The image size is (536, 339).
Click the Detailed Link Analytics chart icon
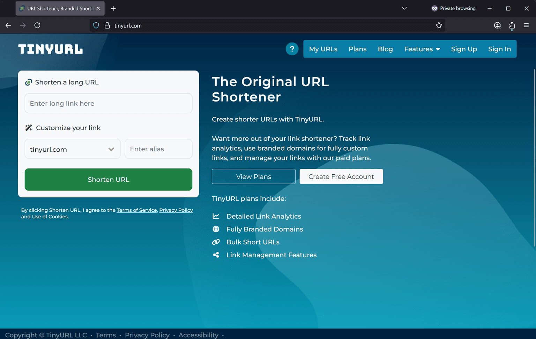(x=216, y=216)
